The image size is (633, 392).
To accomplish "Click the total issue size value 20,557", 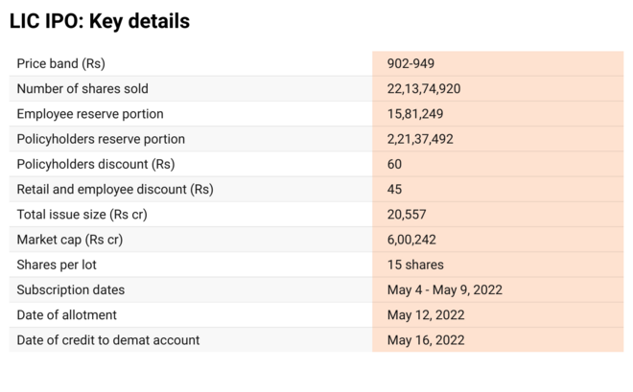I will (x=407, y=214).
